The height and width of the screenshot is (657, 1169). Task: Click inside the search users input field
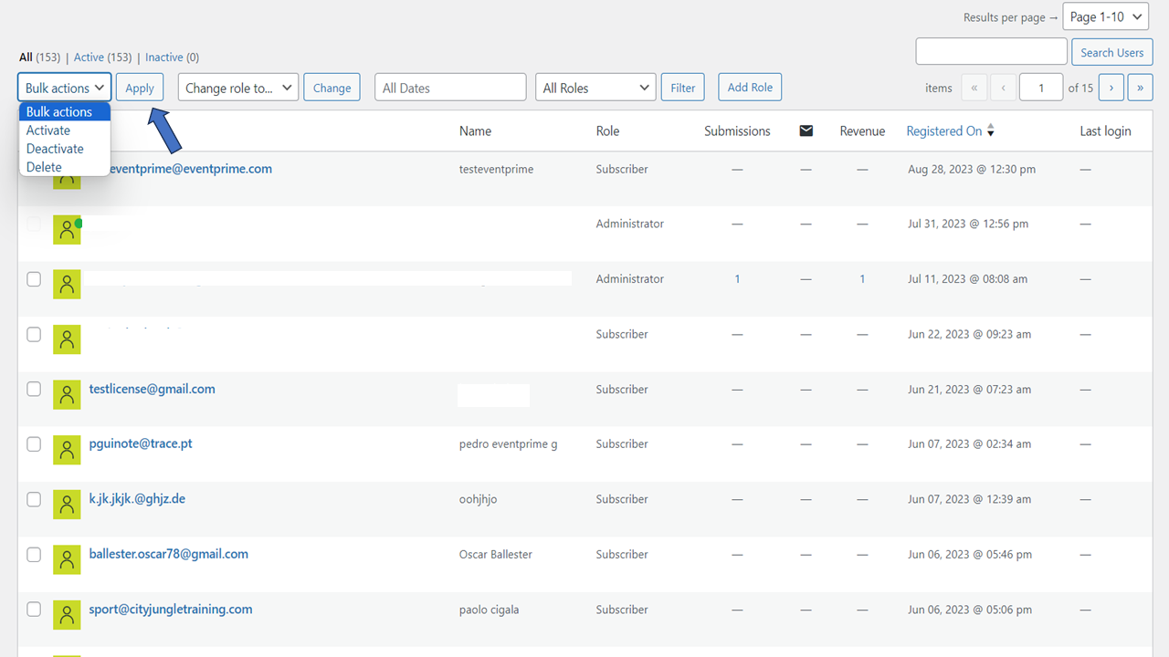[x=991, y=51]
